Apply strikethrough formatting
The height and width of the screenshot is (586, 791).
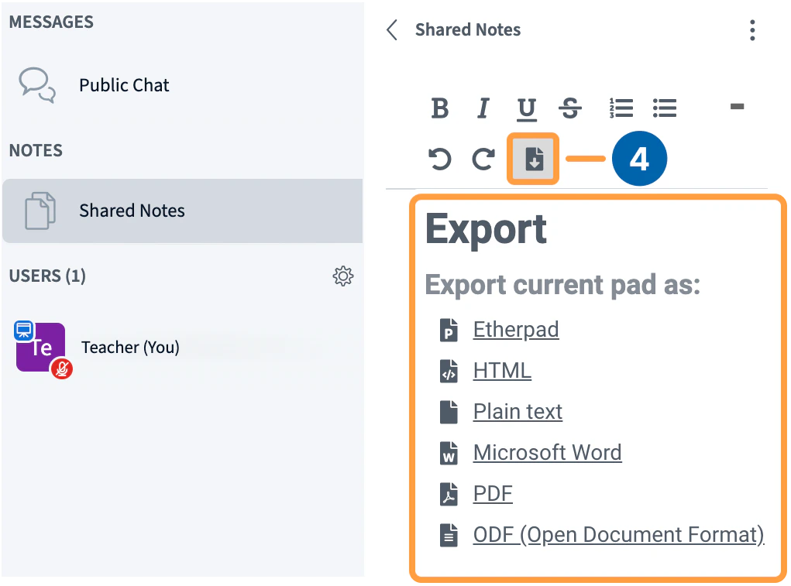[x=570, y=108]
